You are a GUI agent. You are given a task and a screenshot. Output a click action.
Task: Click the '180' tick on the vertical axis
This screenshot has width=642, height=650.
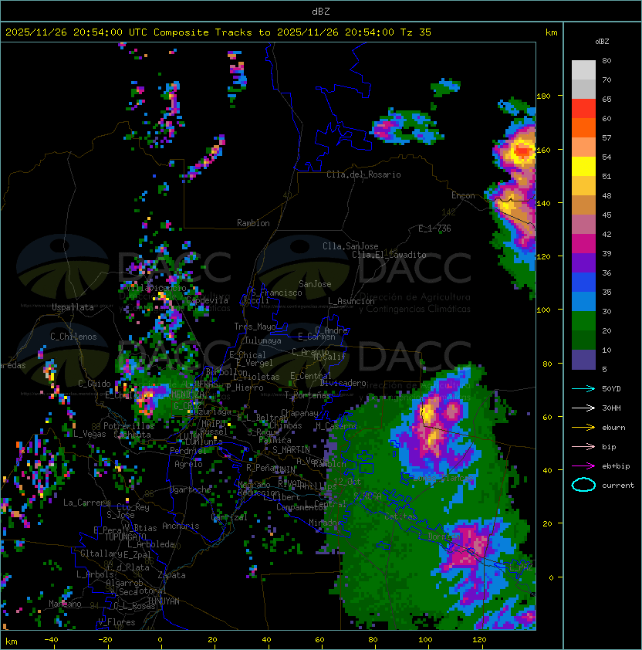(543, 96)
